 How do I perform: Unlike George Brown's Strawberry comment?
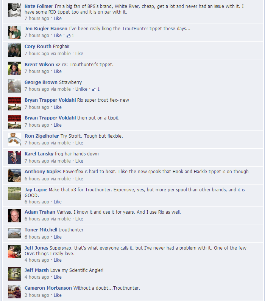pos(81,89)
